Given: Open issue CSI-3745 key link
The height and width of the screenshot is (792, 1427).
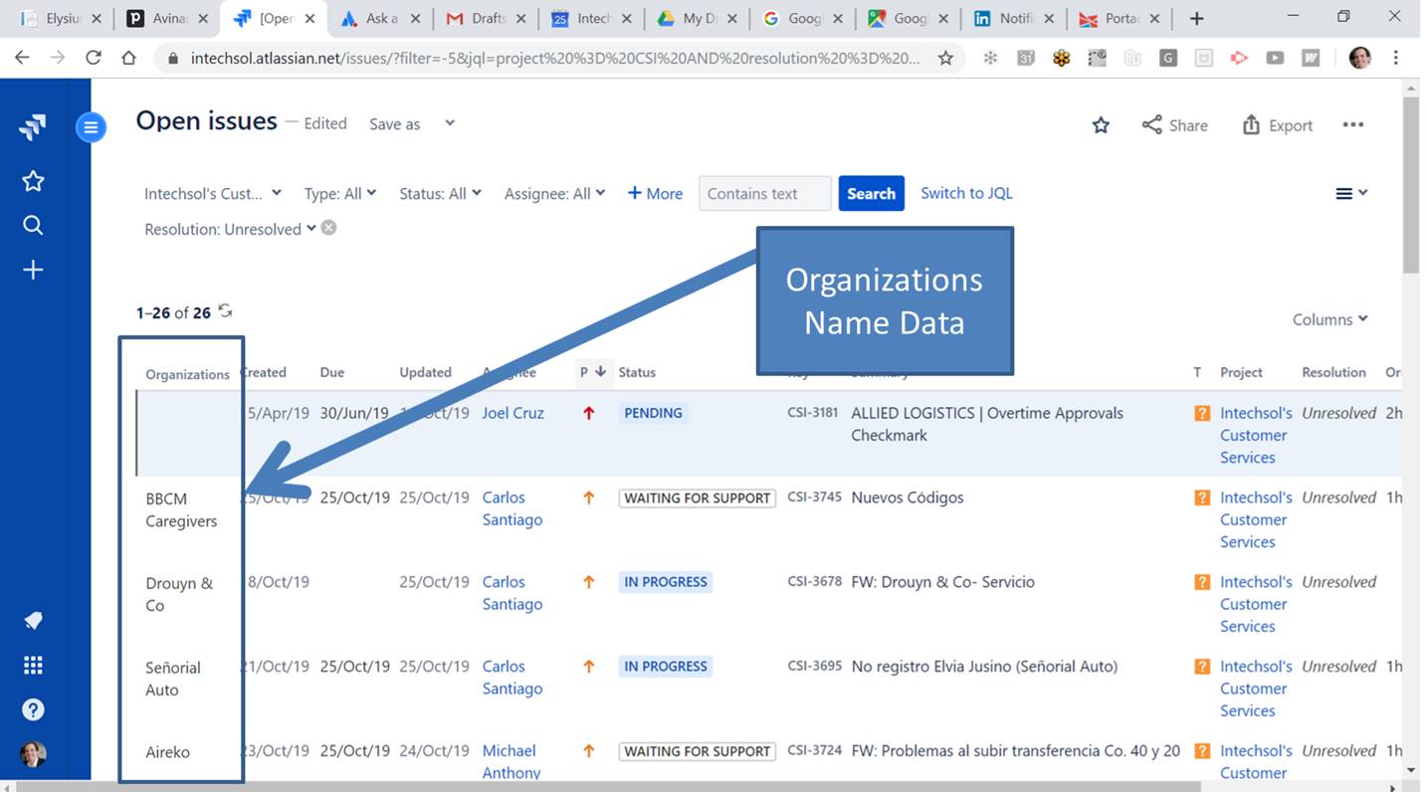Looking at the screenshot, I should (814, 496).
